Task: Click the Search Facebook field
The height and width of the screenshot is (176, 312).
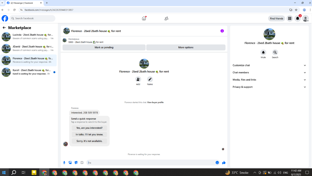Action: coord(33,18)
